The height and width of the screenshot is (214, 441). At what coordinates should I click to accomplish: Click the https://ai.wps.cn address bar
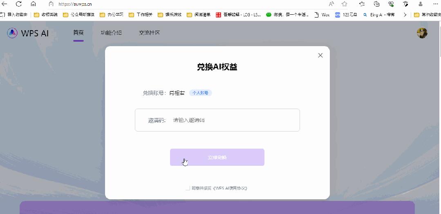[x=75, y=4]
